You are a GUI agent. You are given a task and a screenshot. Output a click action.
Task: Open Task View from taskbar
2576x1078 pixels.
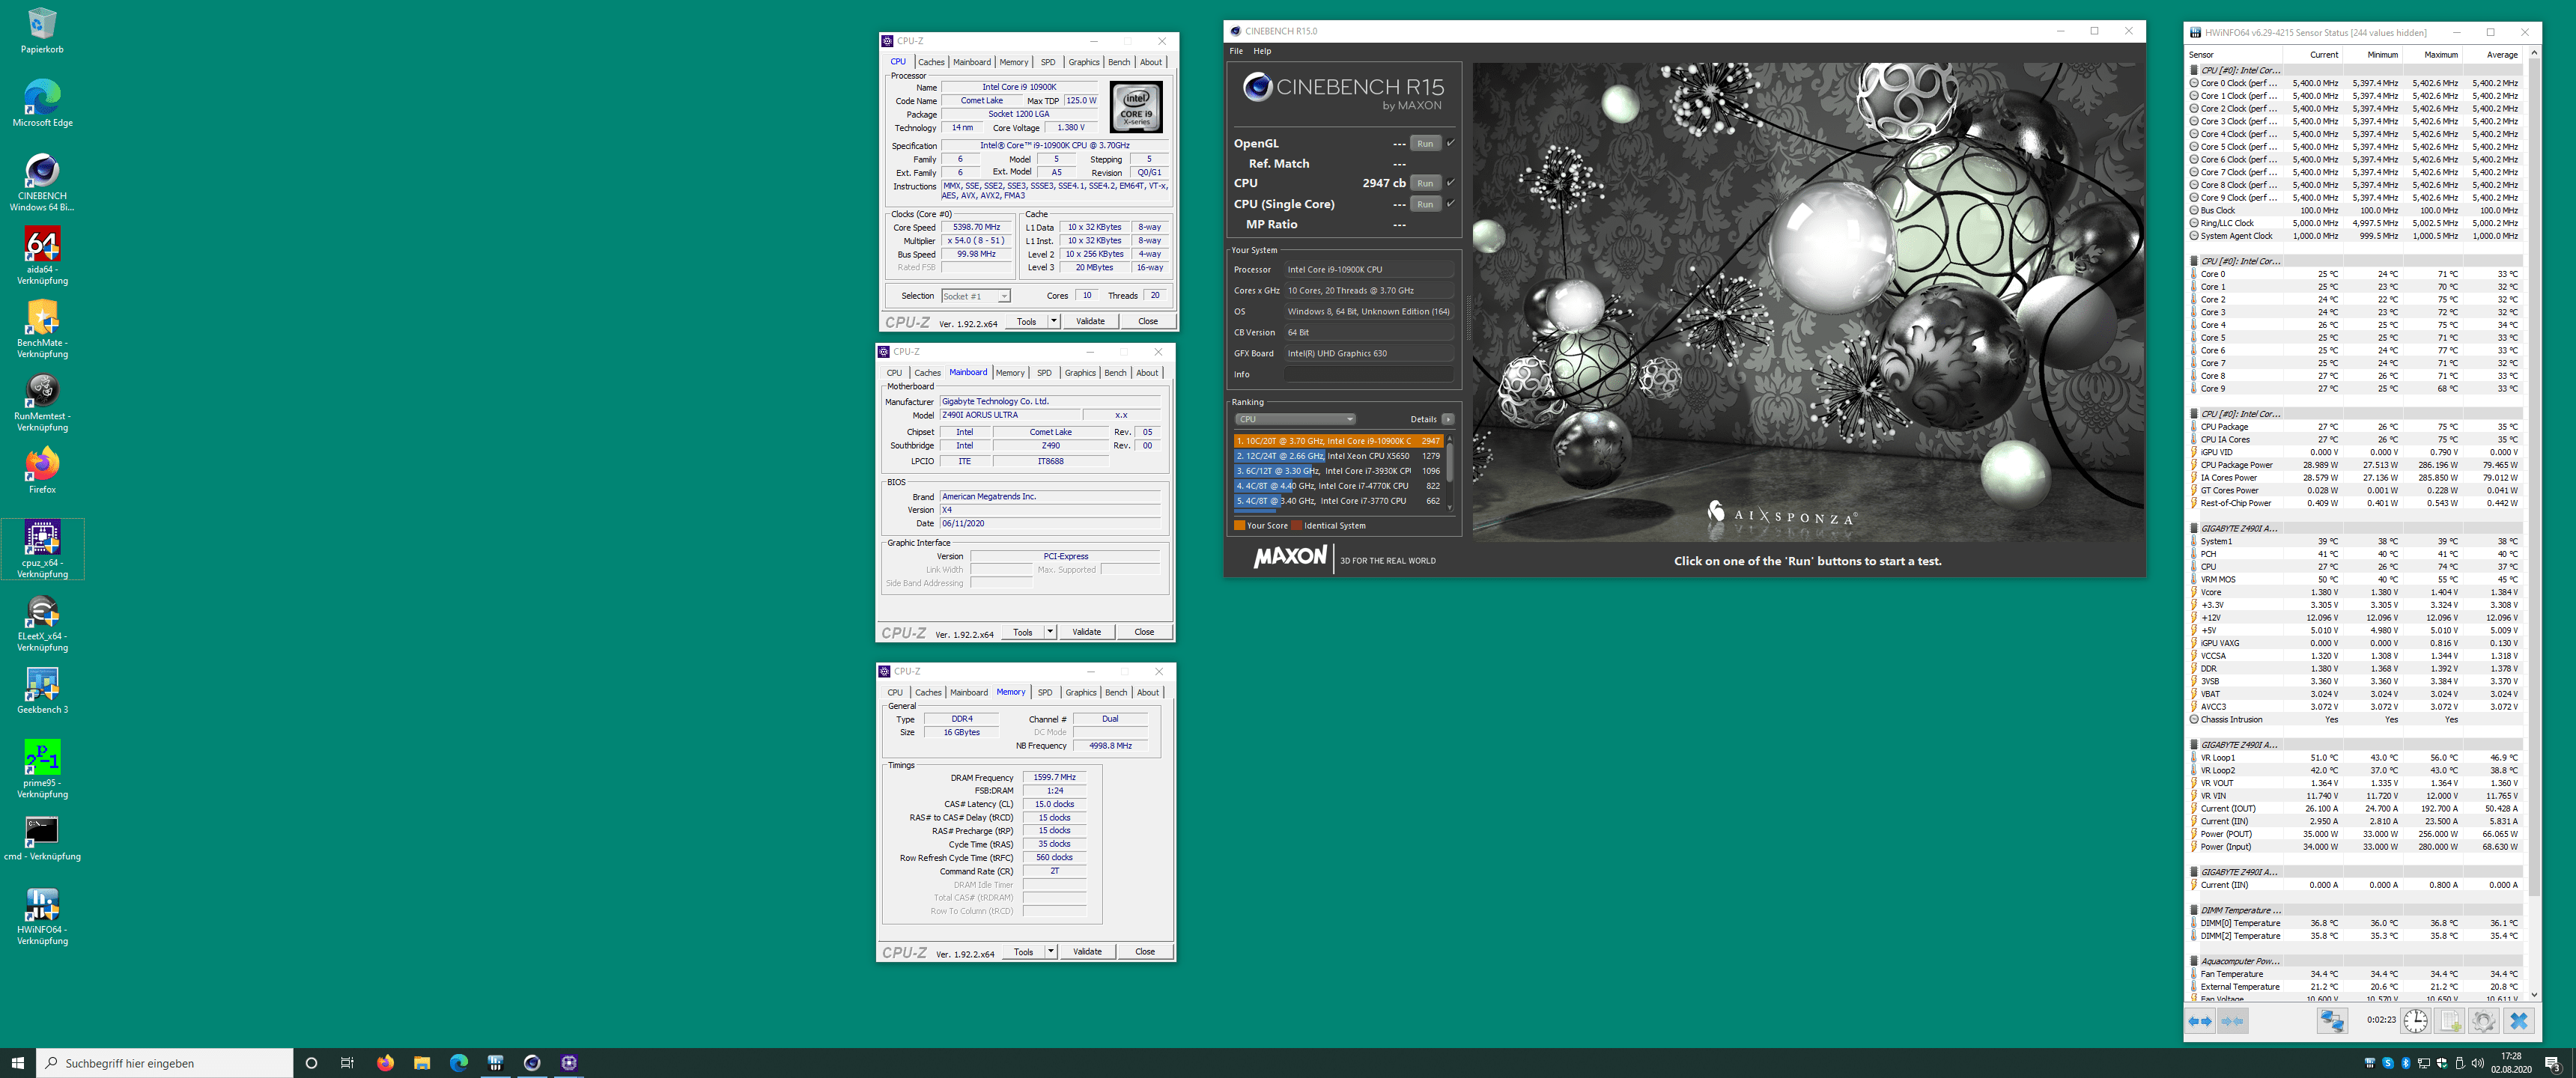pos(347,1062)
